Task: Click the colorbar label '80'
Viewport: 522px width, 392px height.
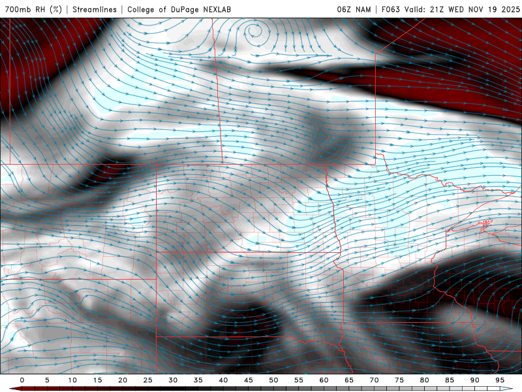Action: [425, 380]
